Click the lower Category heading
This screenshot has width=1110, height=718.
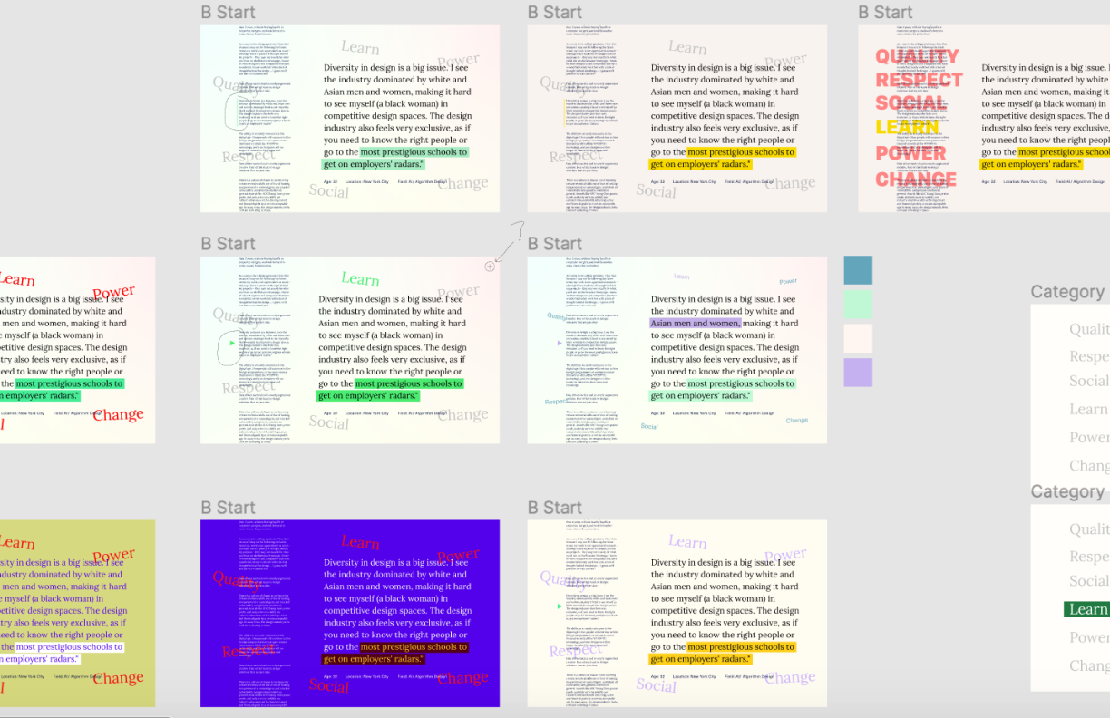pyautogui.click(x=1067, y=491)
